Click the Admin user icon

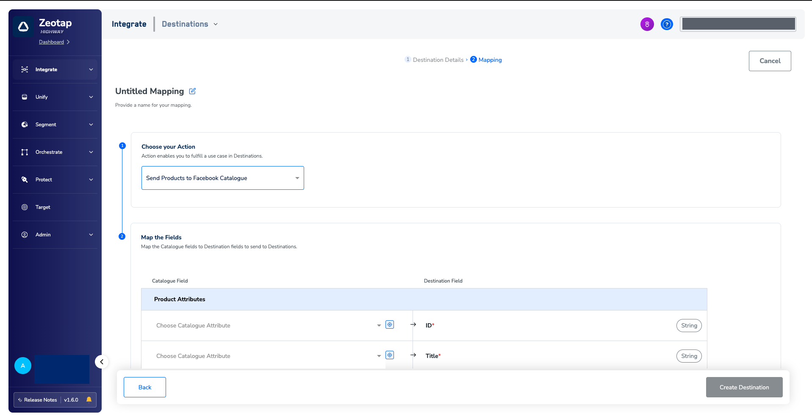point(25,235)
